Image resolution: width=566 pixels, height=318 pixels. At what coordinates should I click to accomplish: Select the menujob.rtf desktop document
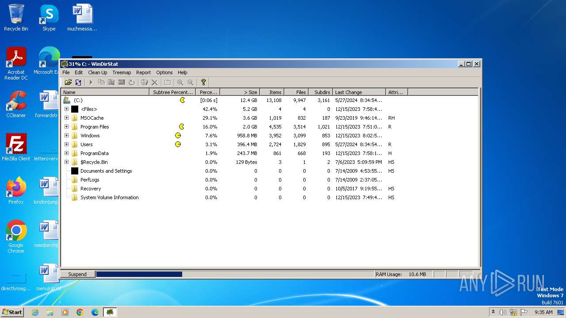49,277
